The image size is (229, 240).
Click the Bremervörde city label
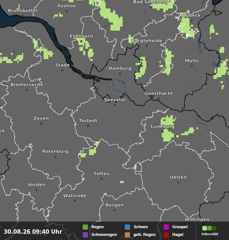point(27,85)
